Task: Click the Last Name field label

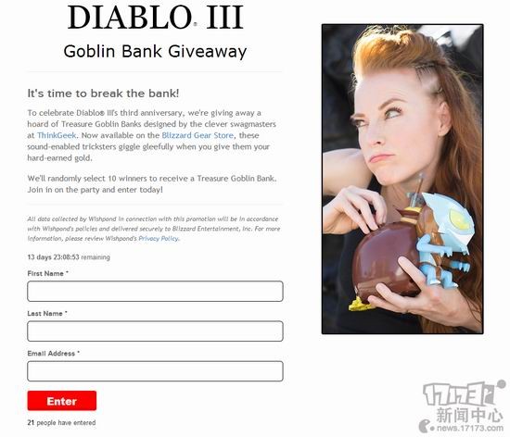Action: (x=47, y=313)
